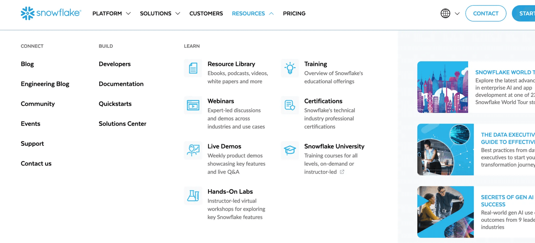Open the language selector dropdown arrow
This screenshot has width=535, height=243.
coord(457,13)
